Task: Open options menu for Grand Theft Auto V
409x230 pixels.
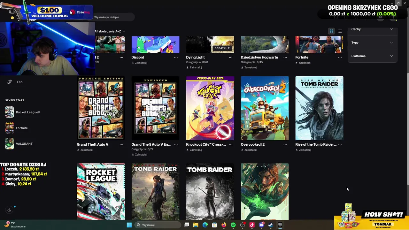Action: coord(121,145)
